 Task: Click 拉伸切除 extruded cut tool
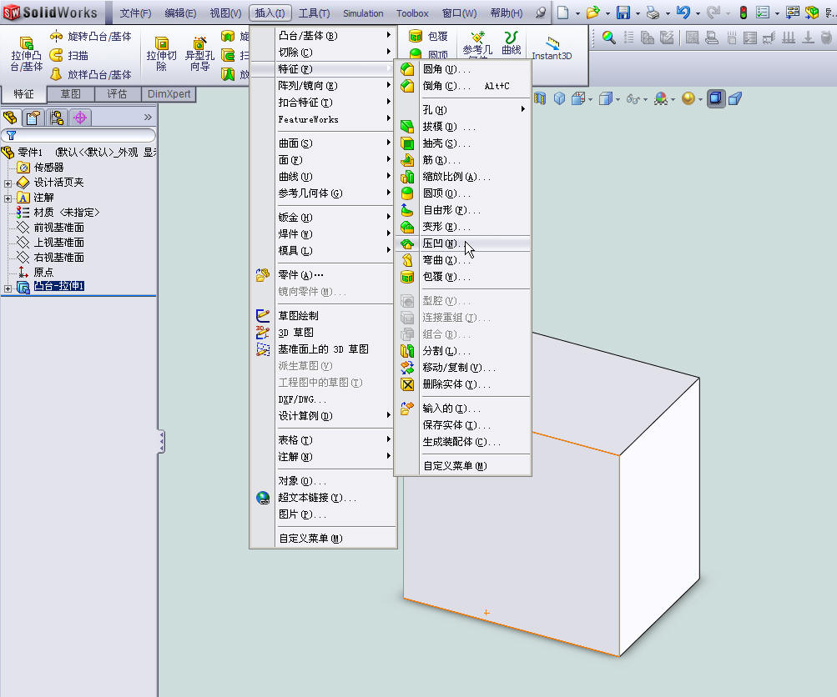click(161, 54)
